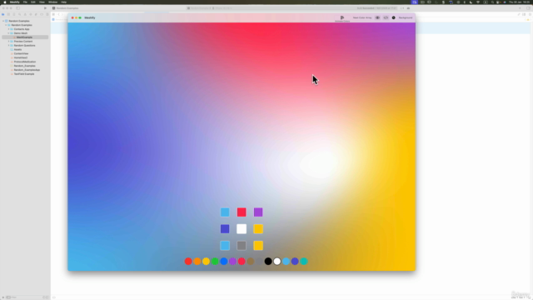Expand the Random Questions folder
The height and width of the screenshot is (300, 533).
[9, 46]
